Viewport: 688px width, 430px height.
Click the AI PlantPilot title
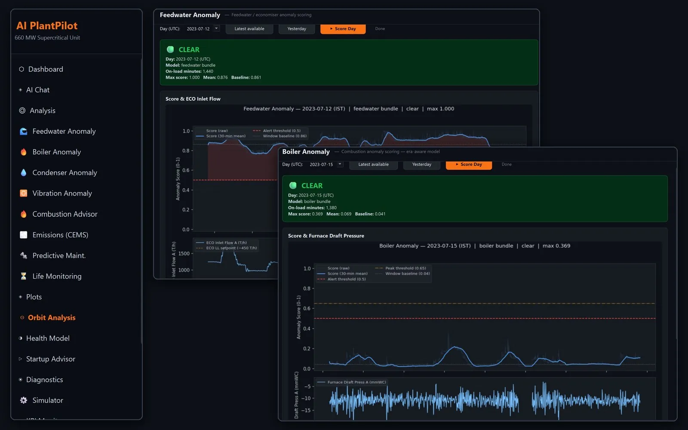(47, 26)
